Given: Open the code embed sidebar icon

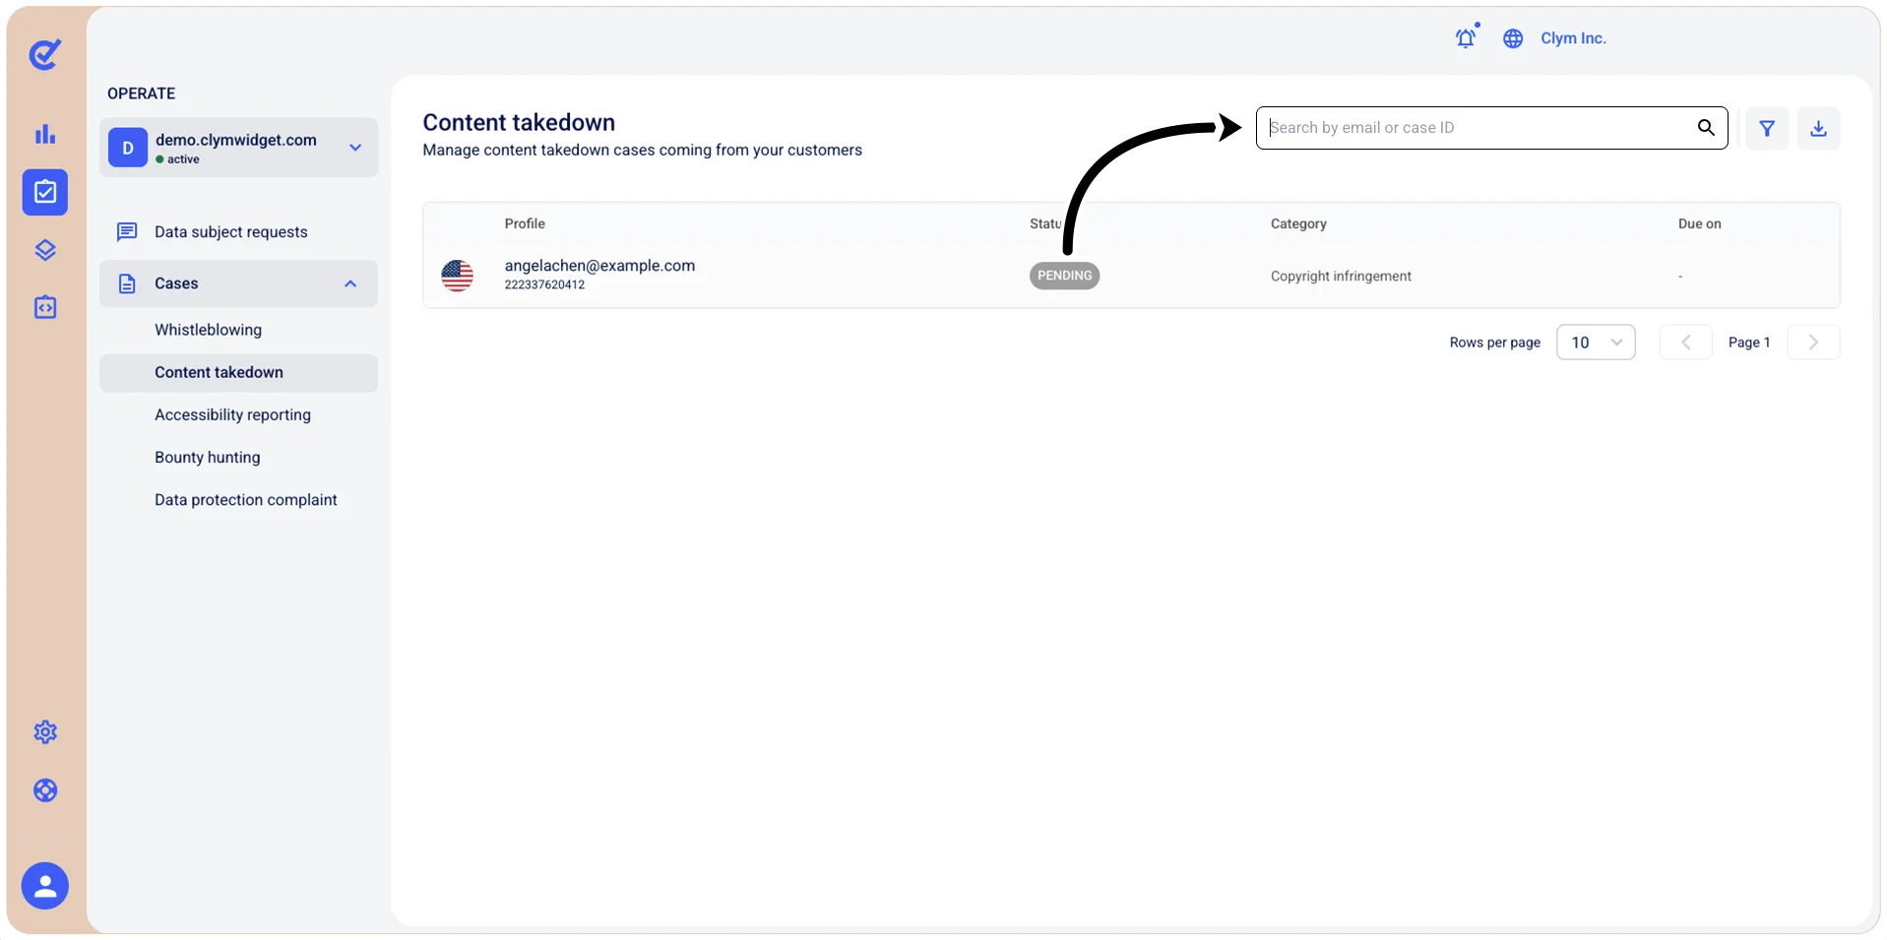Looking at the screenshot, I should (x=45, y=307).
